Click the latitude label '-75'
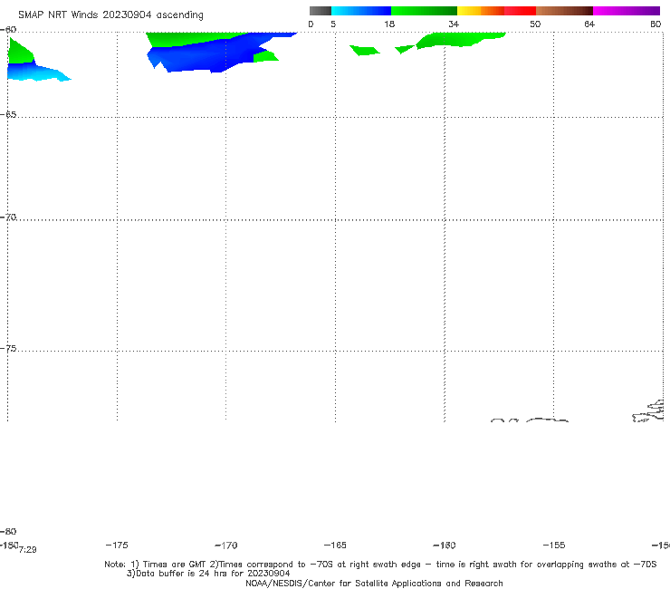This screenshot has height=589, width=670. tap(8, 349)
